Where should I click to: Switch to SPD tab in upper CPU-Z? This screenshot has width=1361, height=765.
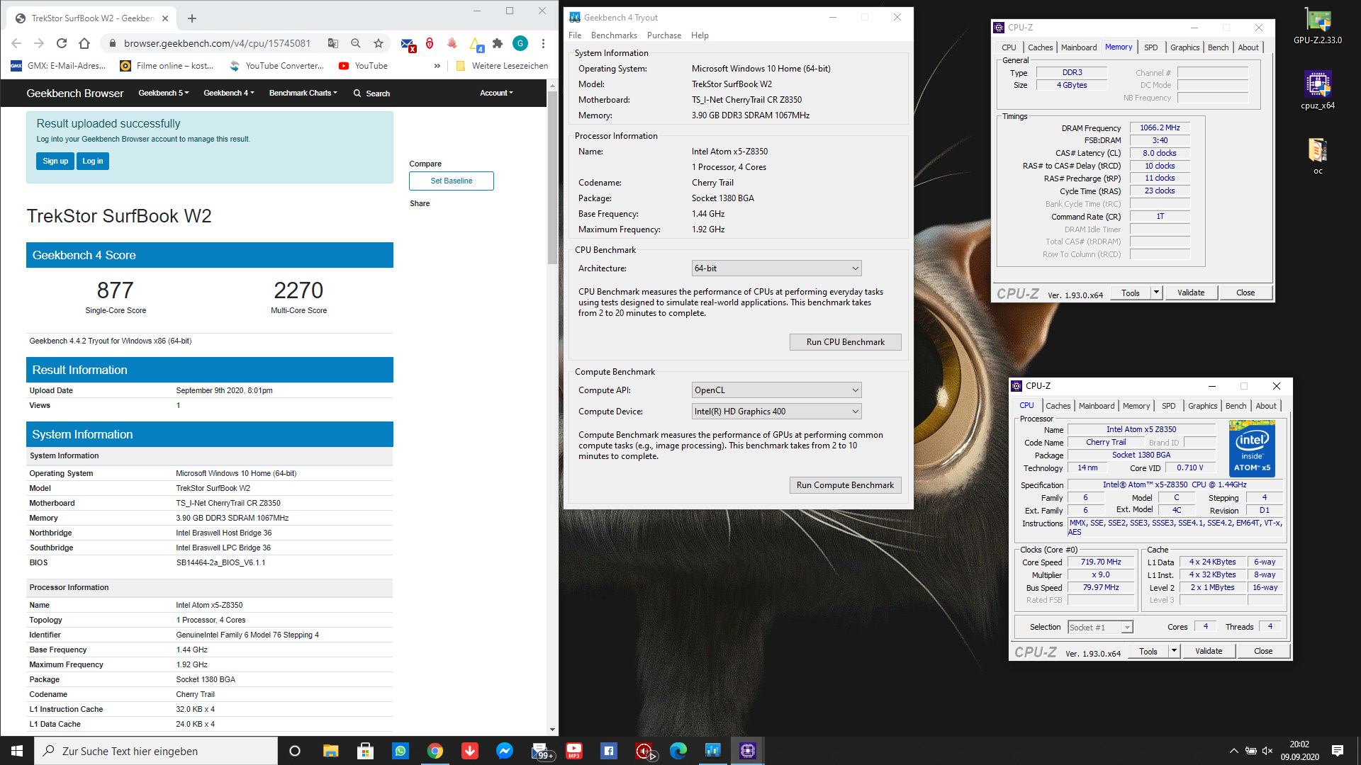(1150, 47)
